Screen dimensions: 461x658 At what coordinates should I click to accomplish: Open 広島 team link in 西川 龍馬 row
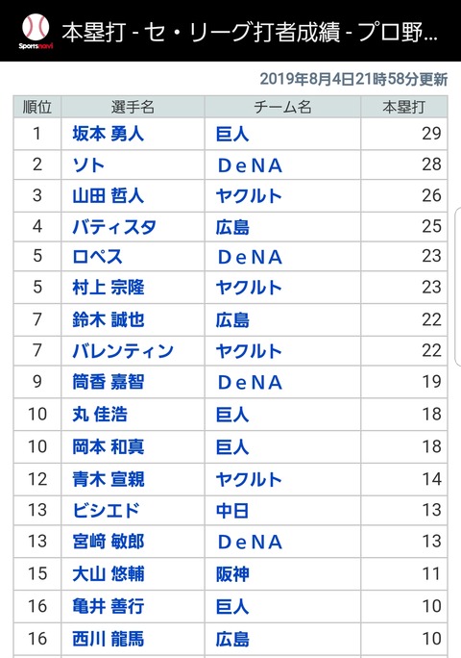click(x=232, y=639)
